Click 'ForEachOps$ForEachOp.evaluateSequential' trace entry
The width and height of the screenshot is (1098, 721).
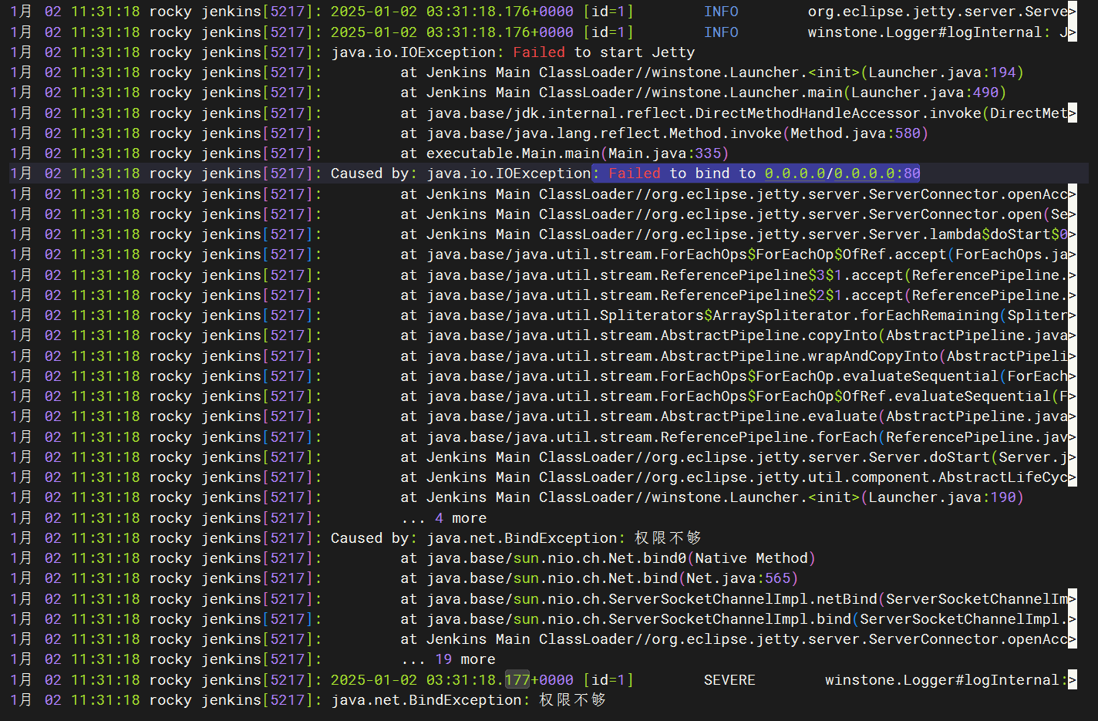[x=830, y=376]
